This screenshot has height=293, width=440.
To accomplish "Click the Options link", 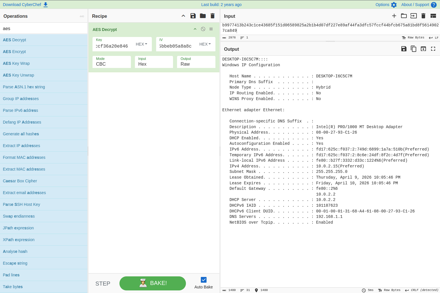I will (x=382, y=5).
